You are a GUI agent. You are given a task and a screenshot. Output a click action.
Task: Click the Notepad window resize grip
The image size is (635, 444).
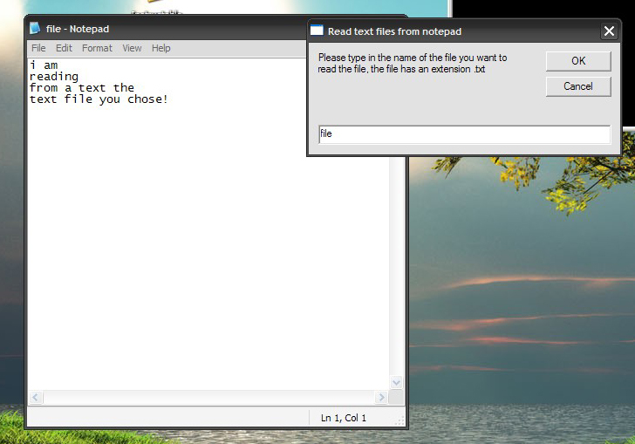[399, 421]
